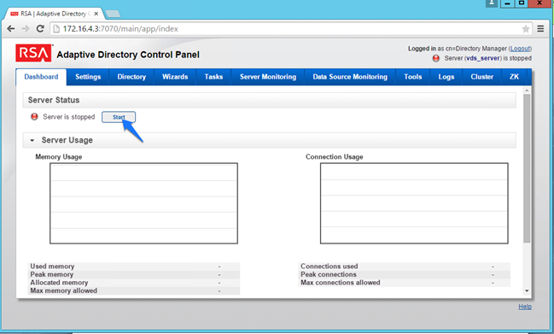The height and width of the screenshot is (334, 554).
Task: Click the Chrome user profile icon
Action: (491, 3)
